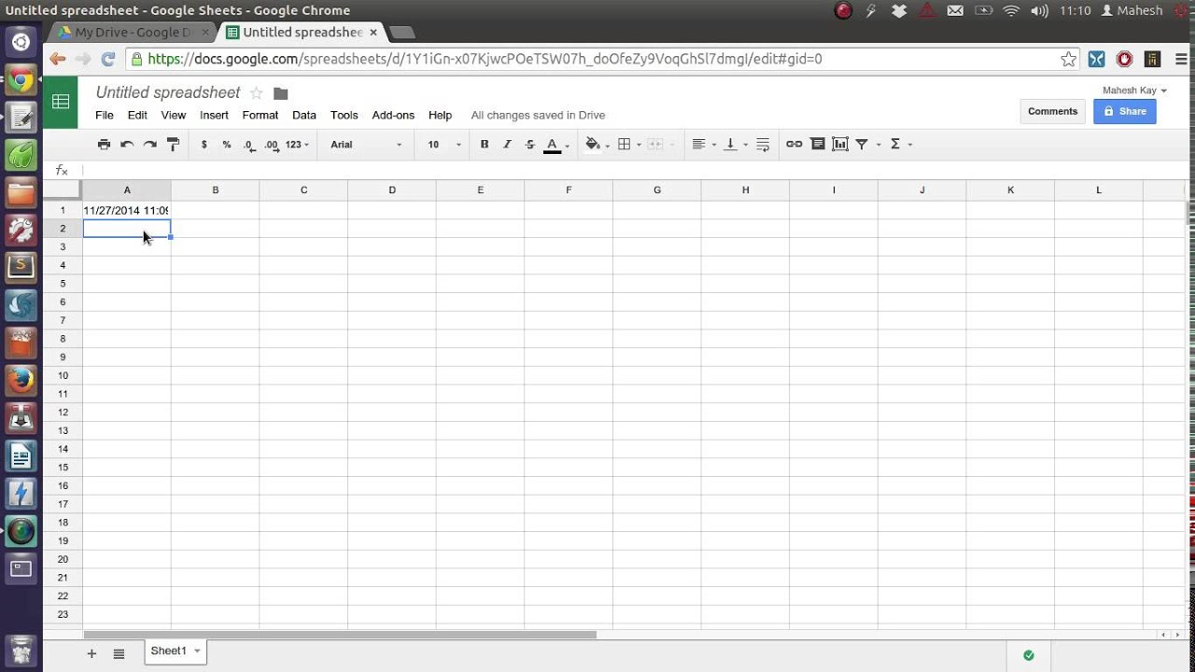This screenshot has width=1195, height=672.
Task: Open more number formats 123 dropdown
Action: coord(297,145)
